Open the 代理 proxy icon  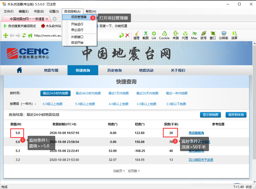click(185, 35)
